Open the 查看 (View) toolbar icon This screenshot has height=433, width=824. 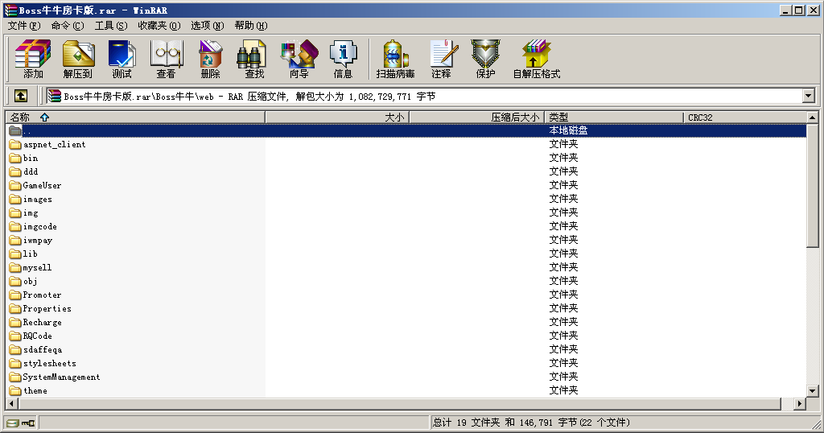[166, 60]
